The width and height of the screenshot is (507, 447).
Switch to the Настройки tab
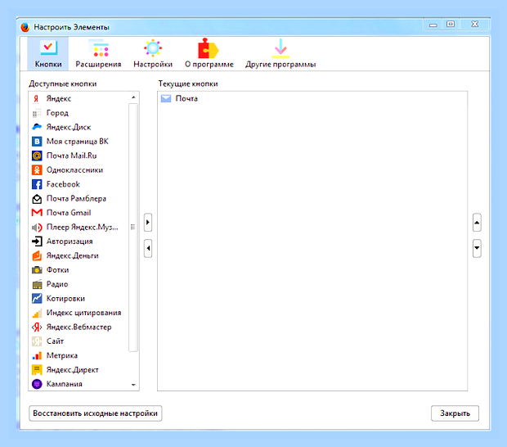153,54
